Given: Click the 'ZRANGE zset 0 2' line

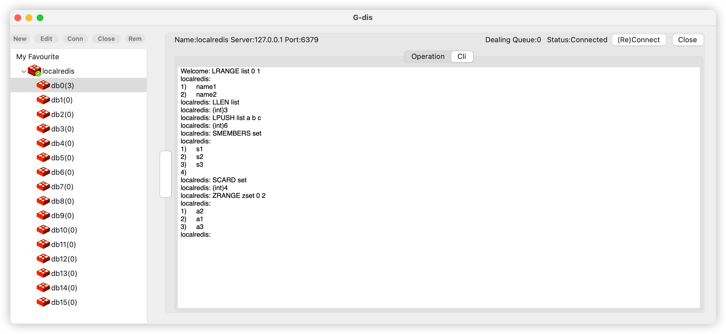Looking at the screenshot, I should (223, 196).
